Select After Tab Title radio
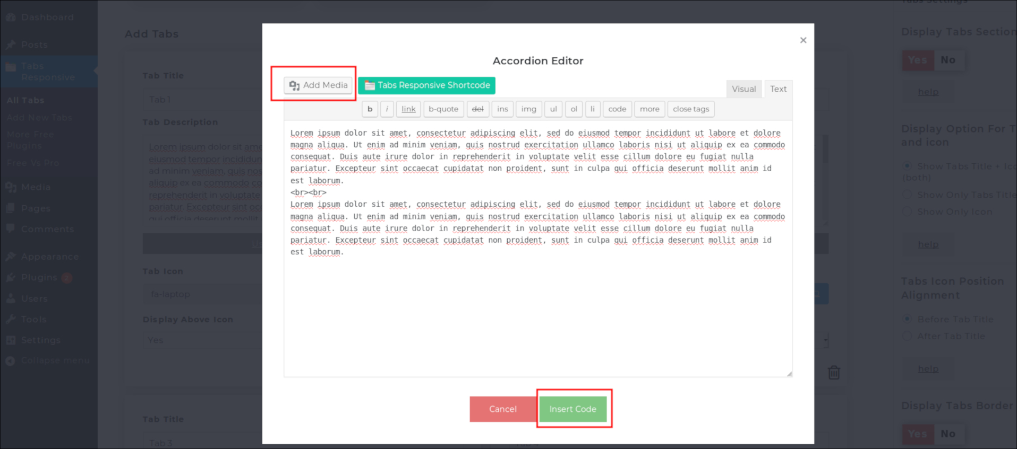This screenshot has height=449, width=1017. click(908, 336)
